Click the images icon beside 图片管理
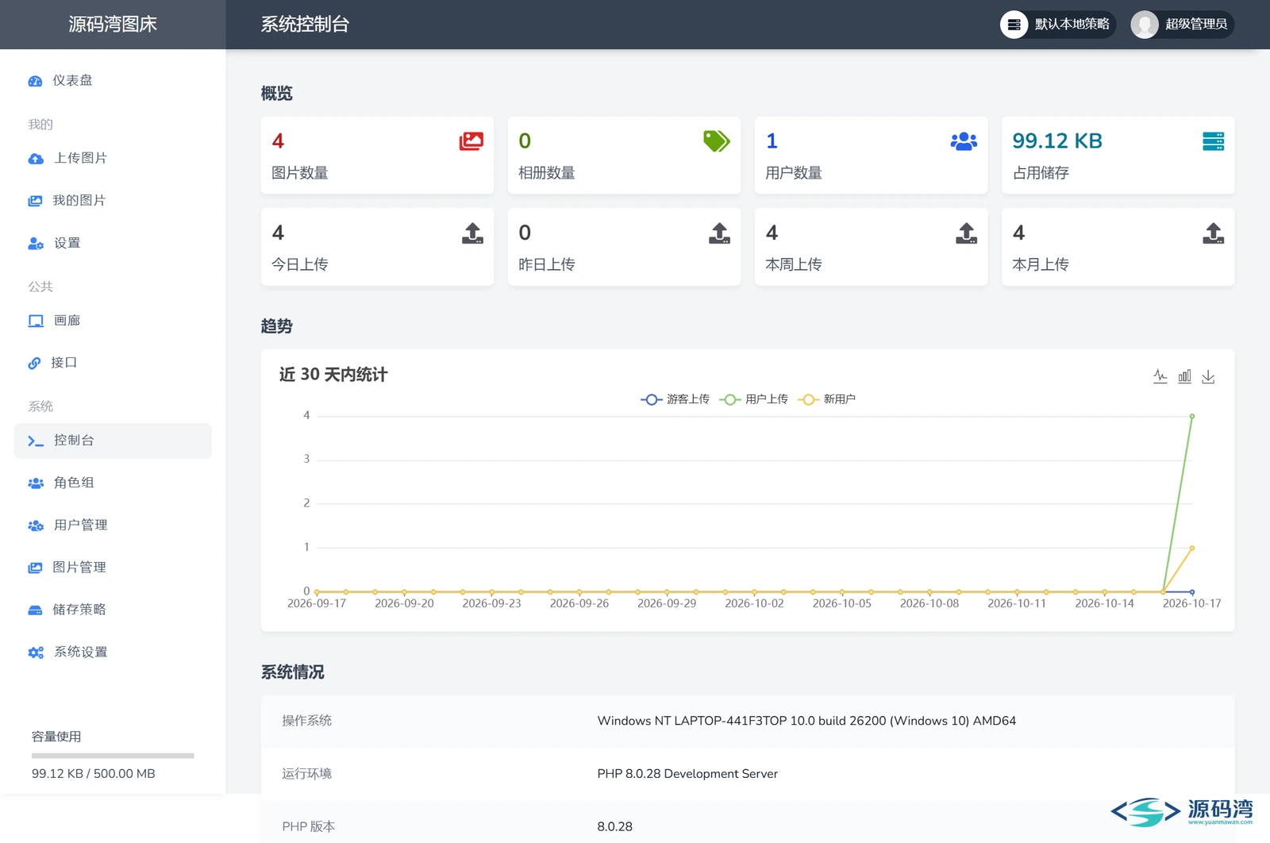 click(35, 568)
